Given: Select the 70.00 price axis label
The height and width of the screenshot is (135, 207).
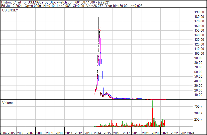Looking at the screenshot, I should (x=198, y=67).
